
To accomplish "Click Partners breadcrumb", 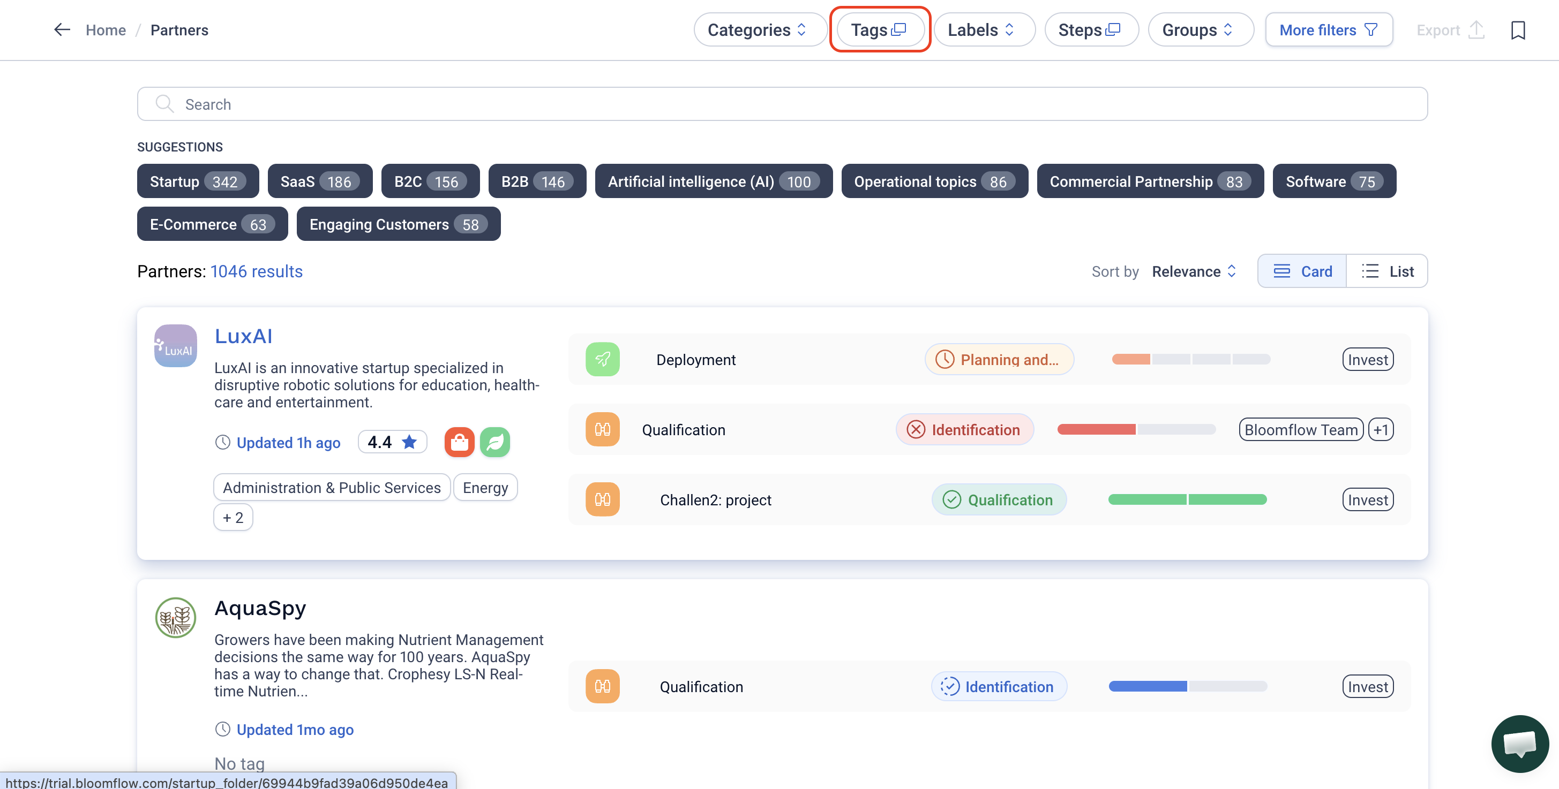I will coord(179,29).
